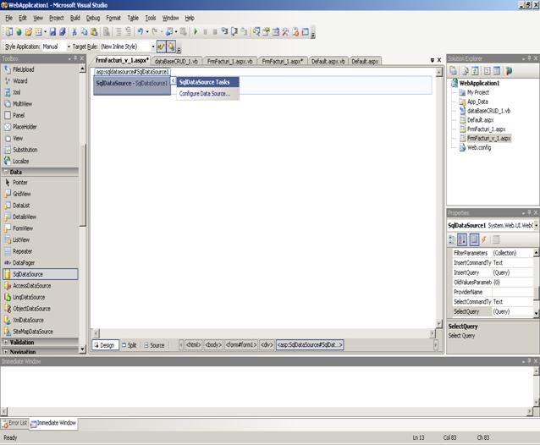Click the New Project toolbar icon
540x445 pixels.
click(x=9, y=31)
